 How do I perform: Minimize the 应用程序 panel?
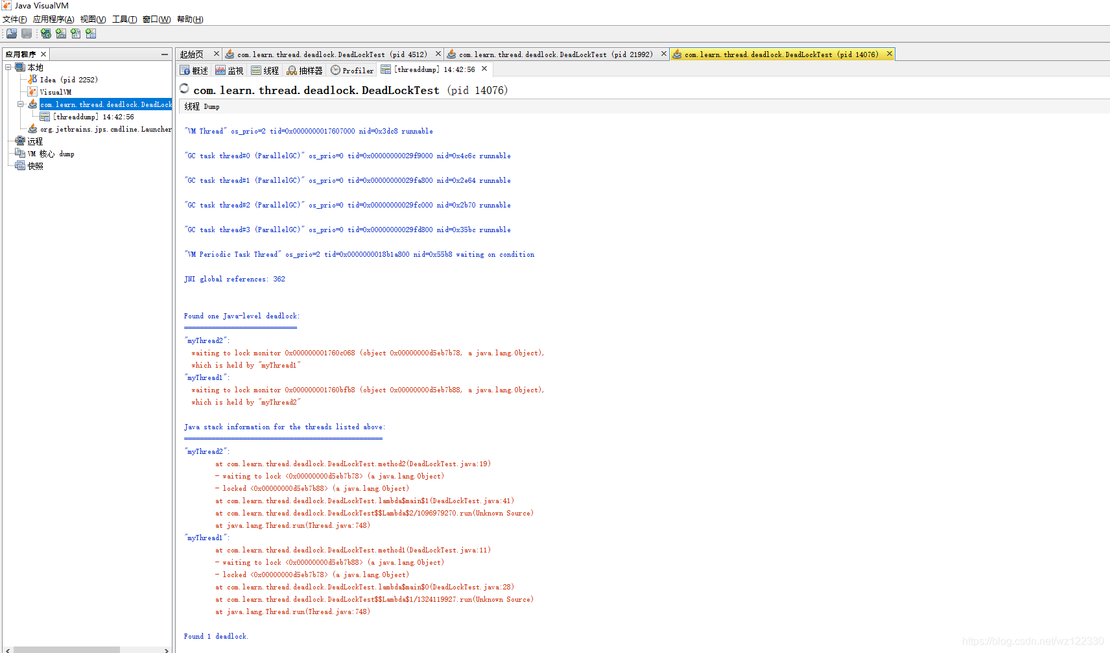165,54
